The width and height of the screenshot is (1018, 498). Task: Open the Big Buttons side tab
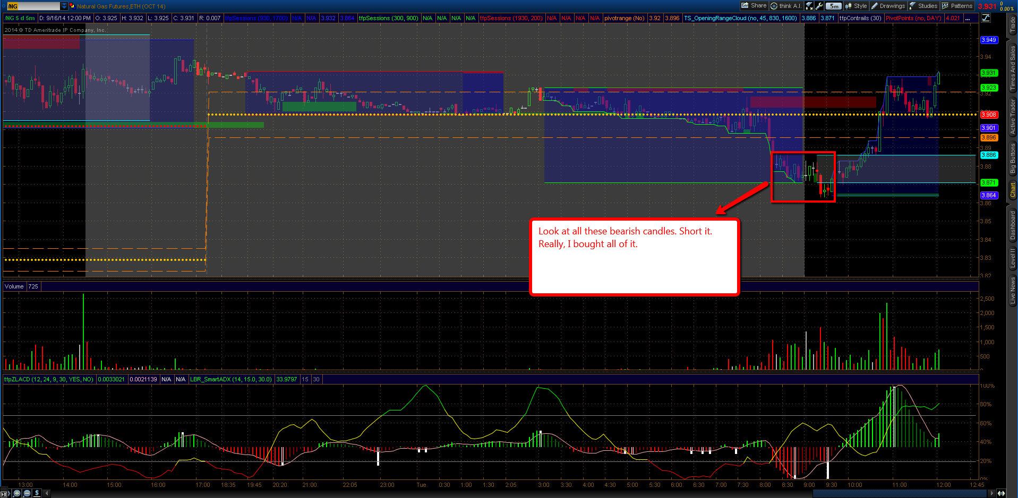1012,158
